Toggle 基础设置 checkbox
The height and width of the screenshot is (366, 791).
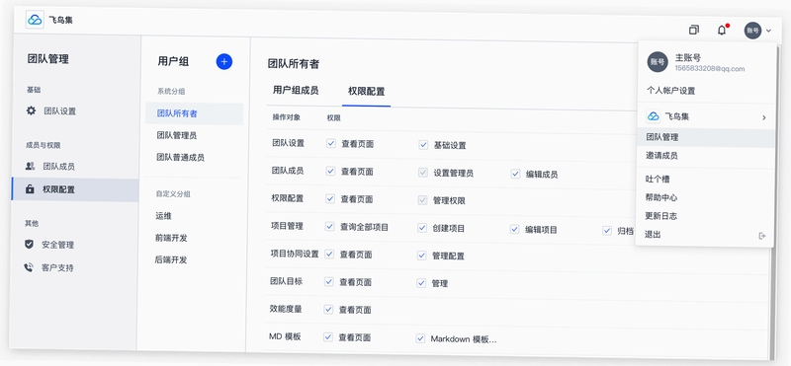[x=423, y=145]
